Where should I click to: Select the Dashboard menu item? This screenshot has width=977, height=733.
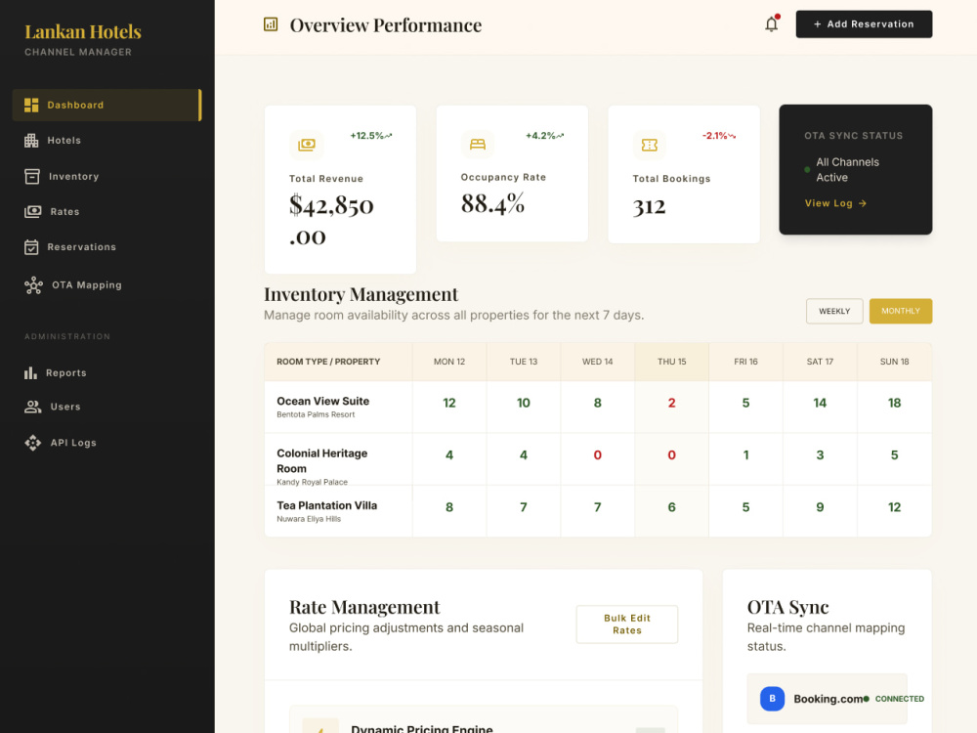click(106, 105)
